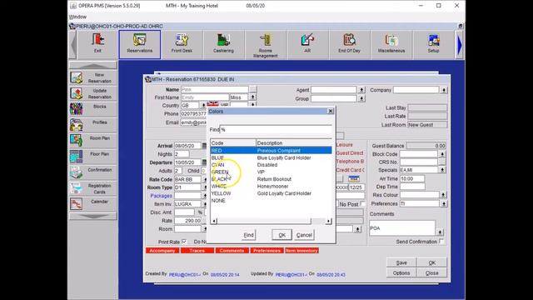Image resolution: width=533 pixels, height=300 pixels.
Task: Toggle the Send Confirmation checkbox
Action: point(441,241)
